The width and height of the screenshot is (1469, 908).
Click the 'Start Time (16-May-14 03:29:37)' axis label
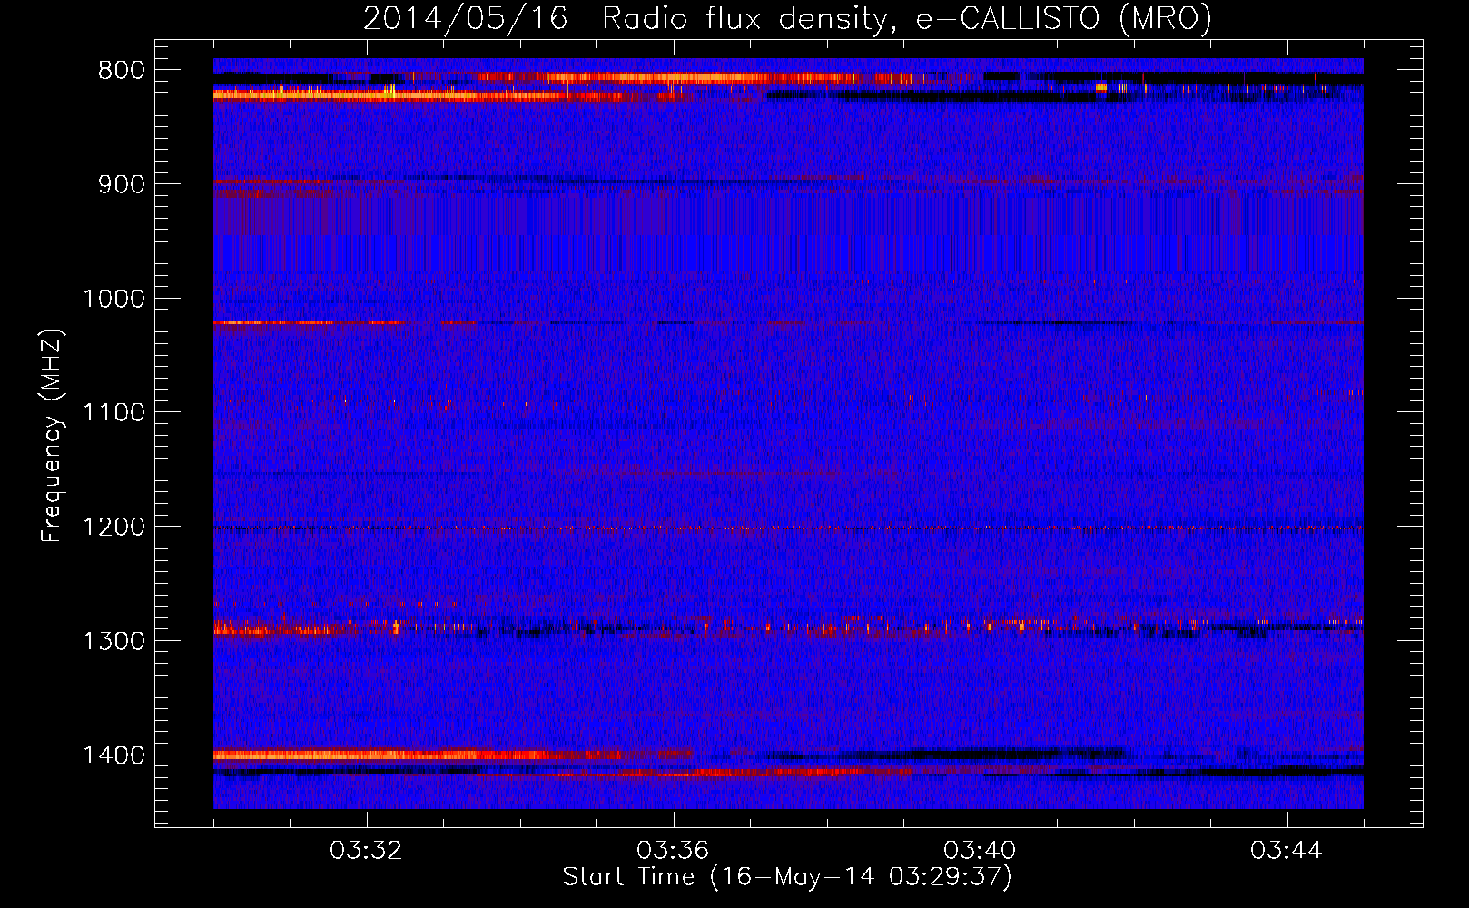point(787,877)
